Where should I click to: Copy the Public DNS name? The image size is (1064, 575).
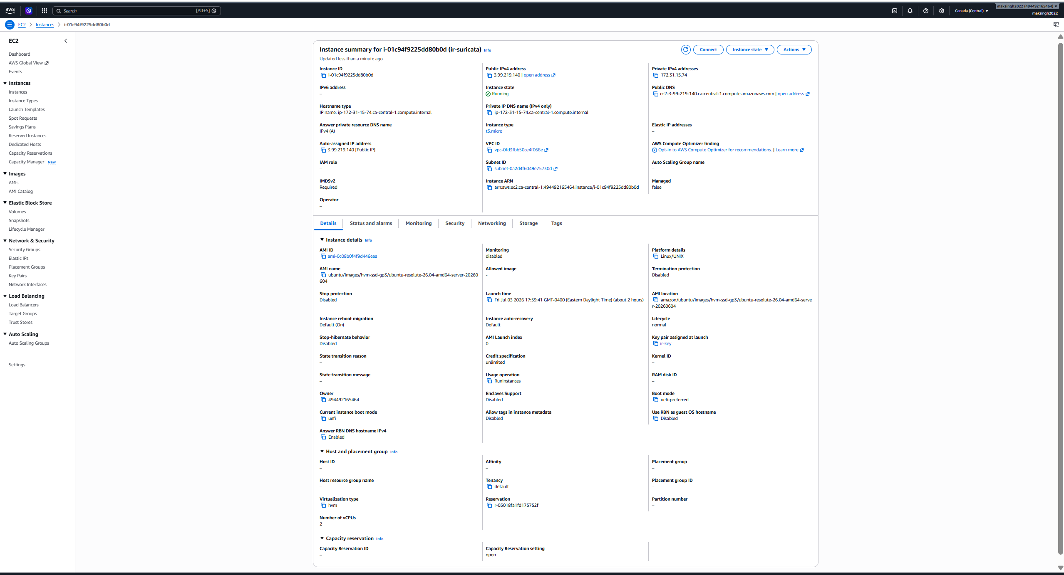tap(656, 94)
